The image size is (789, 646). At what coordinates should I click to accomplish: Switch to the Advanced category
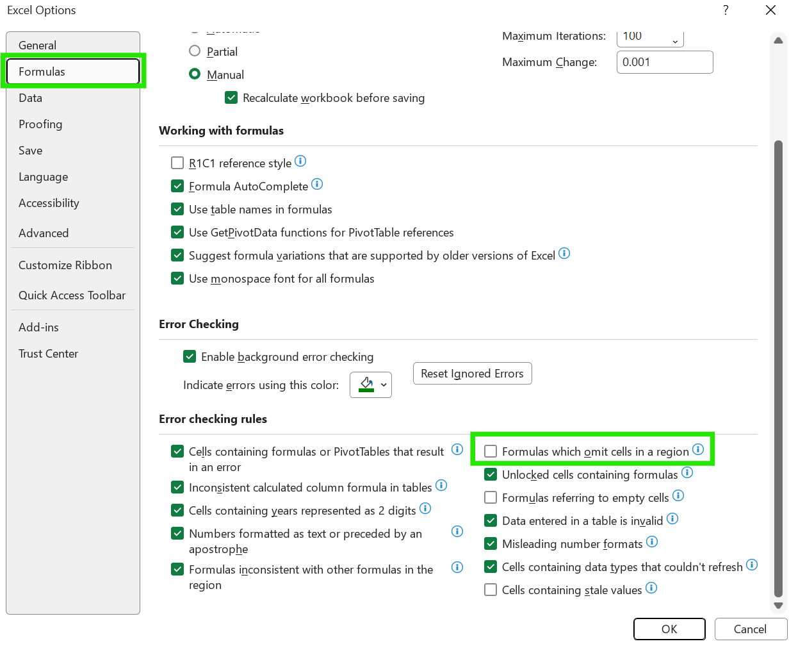coord(44,233)
